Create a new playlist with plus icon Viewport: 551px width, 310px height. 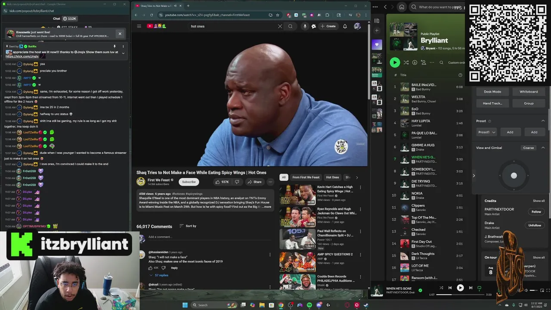(377, 31)
